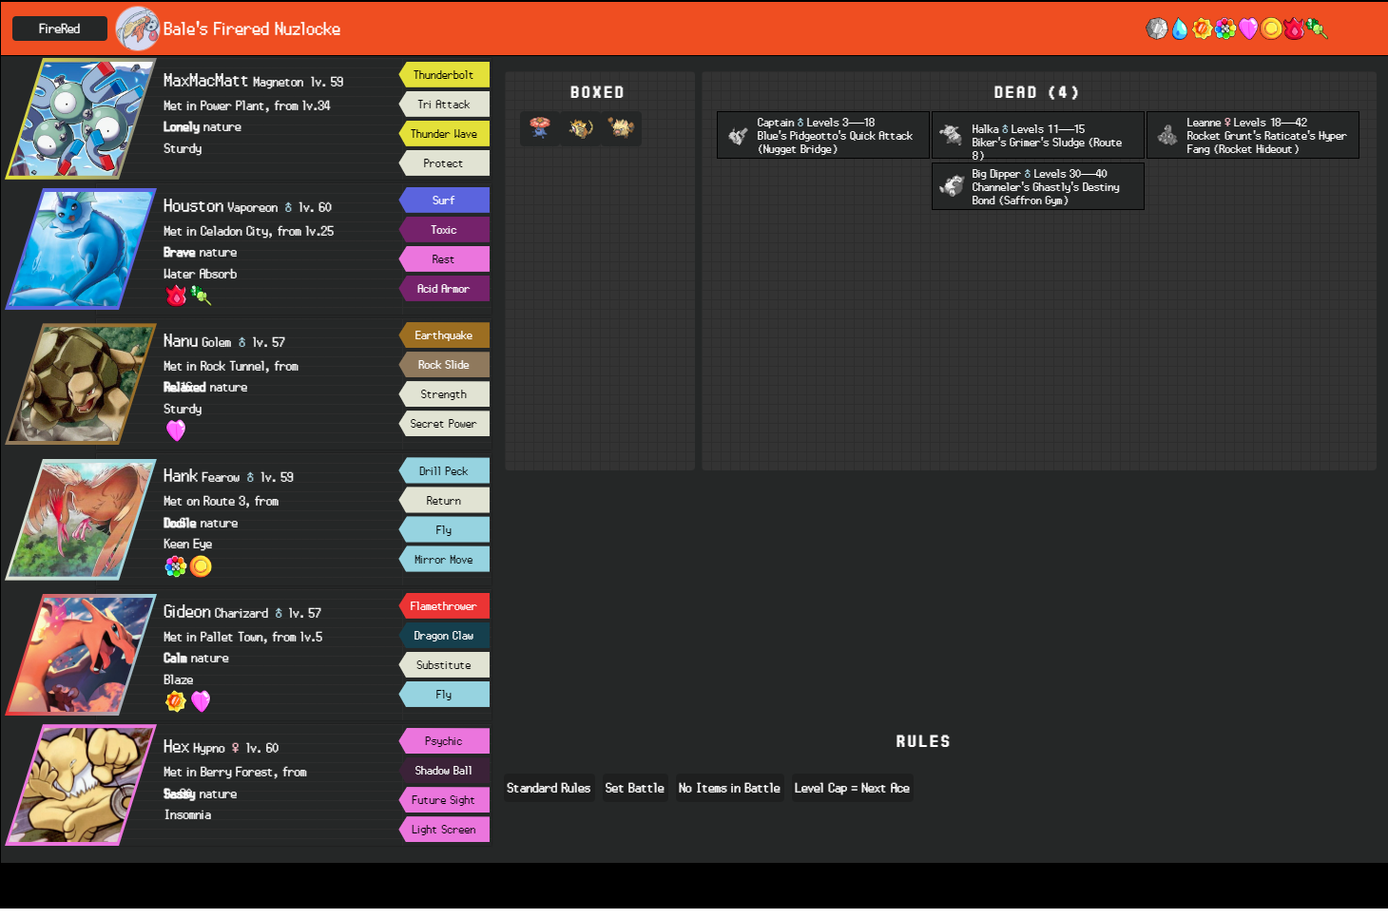
Task: Select the Mirror Move tag
Action: [x=444, y=560]
